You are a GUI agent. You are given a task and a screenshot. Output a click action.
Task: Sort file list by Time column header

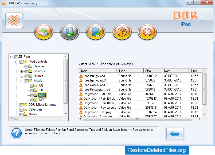click(x=196, y=71)
